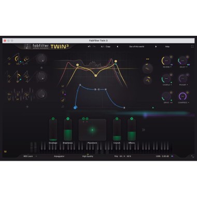Click the add oscillator plus icon
Screen dimensions: 197x197
click(27, 107)
